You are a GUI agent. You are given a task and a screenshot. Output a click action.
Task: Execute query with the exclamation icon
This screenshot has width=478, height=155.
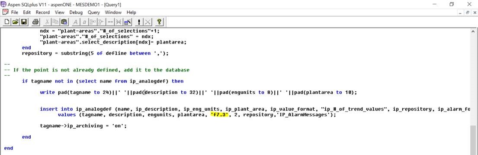point(139,22)
